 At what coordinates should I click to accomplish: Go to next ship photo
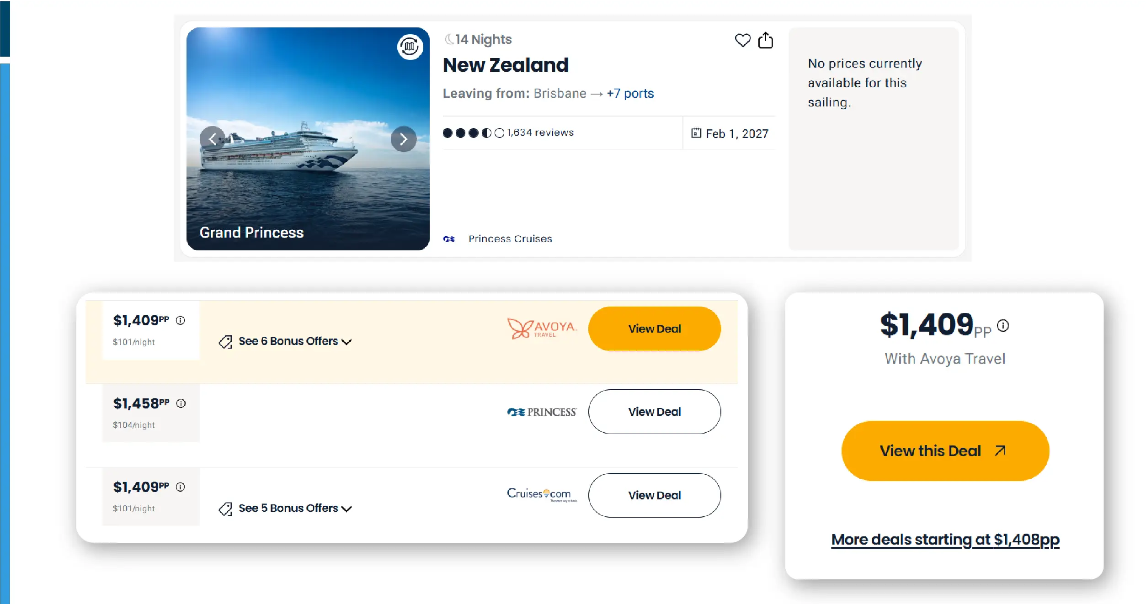click(x=403, y=139)
